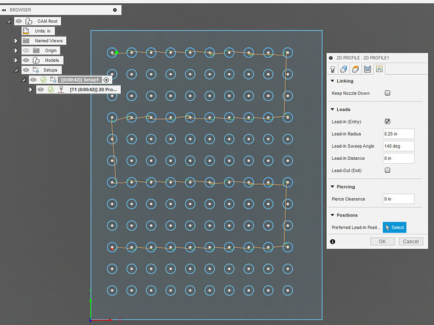This screenshot has width=434, height=325.
Task: Click the green start point on toolpath
Action: point(117,52)
